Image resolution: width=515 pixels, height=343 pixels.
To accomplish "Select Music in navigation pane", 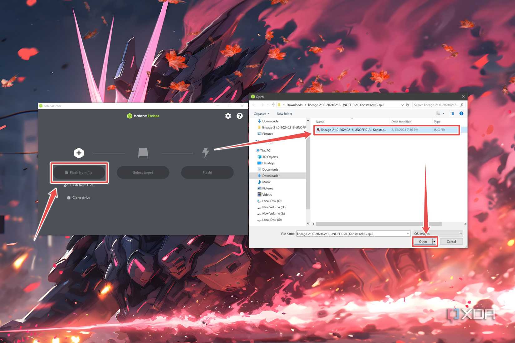I will [264, 182].
